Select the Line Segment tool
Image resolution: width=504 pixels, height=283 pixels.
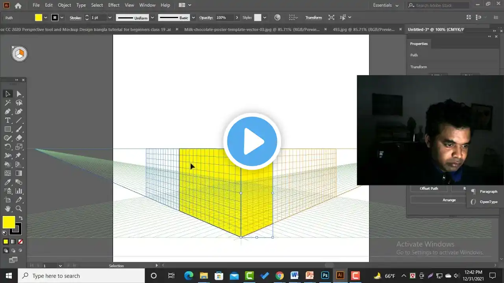pos(19,120)
